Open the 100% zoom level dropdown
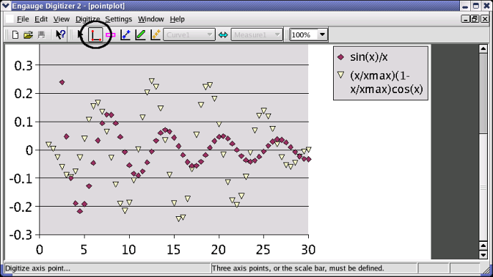 322,34
